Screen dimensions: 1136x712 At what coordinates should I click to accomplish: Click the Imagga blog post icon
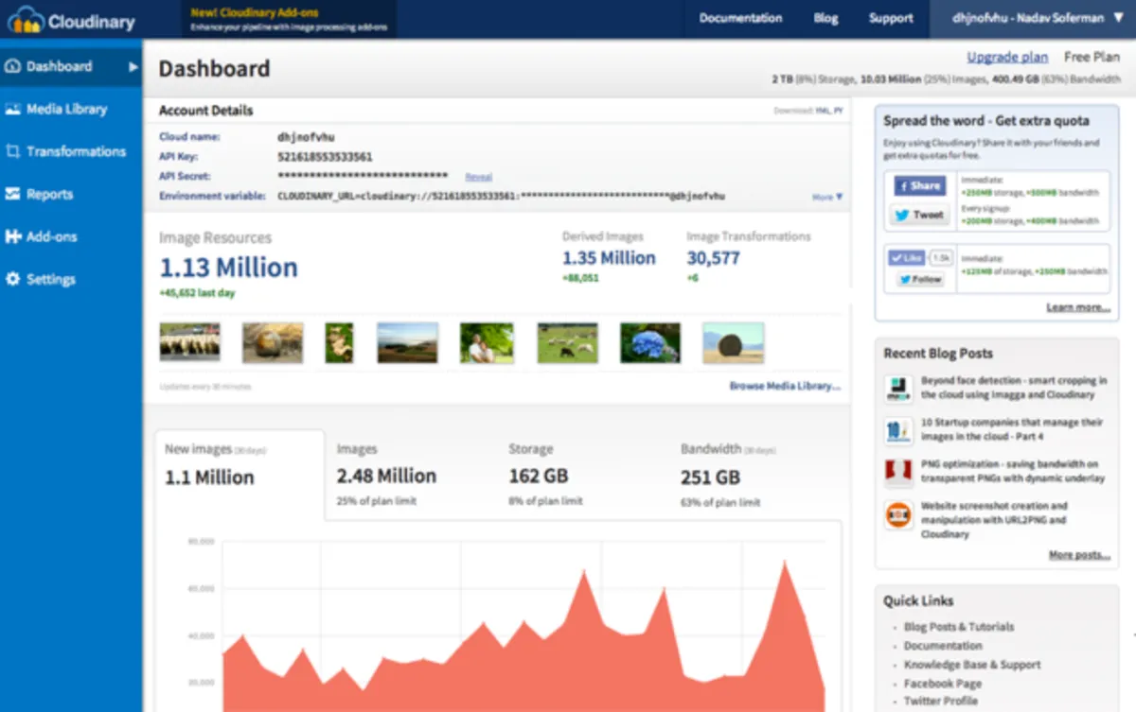[x=898, y=389]
